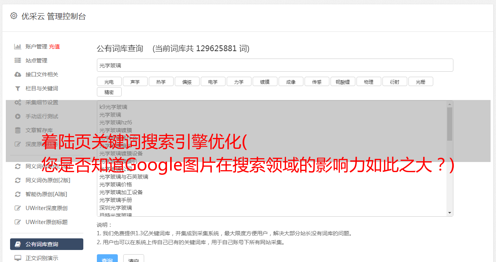This screenshot has height=262, width=496.
Task: Open 账户管理 via its bar-chart icon
Action: (17, 47)
